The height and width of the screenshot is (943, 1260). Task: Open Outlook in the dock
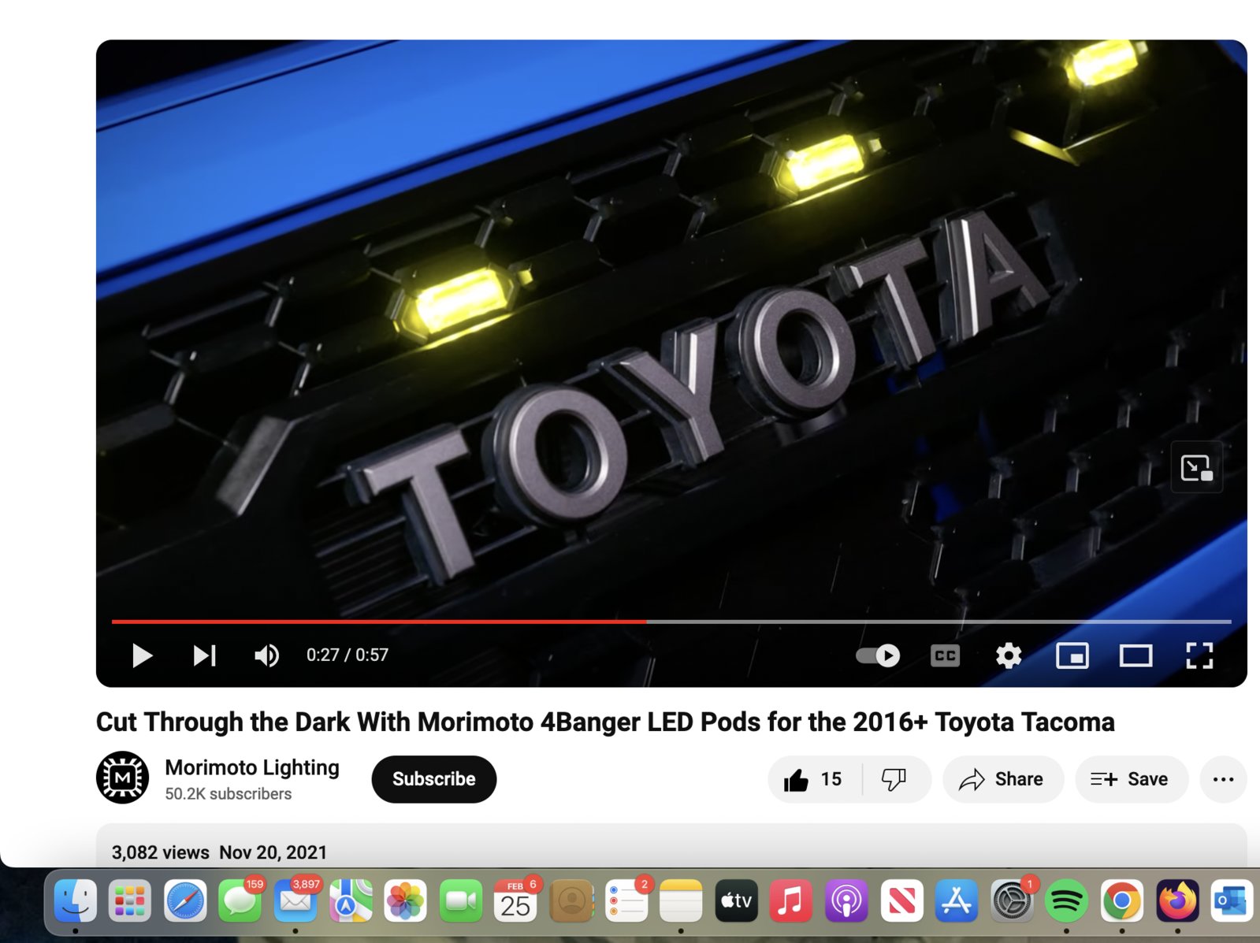coord(1232,900)
